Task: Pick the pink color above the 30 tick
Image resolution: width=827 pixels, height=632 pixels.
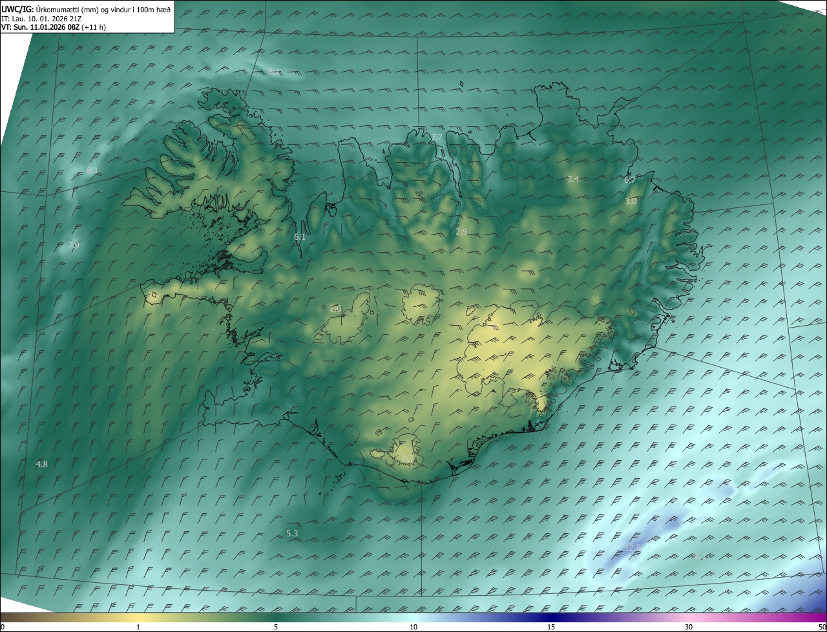Action: [x=689, y=617]
